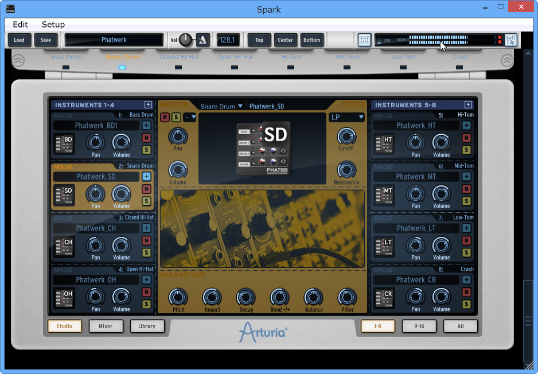Click the Bottom panel button

tap(311, 40)
